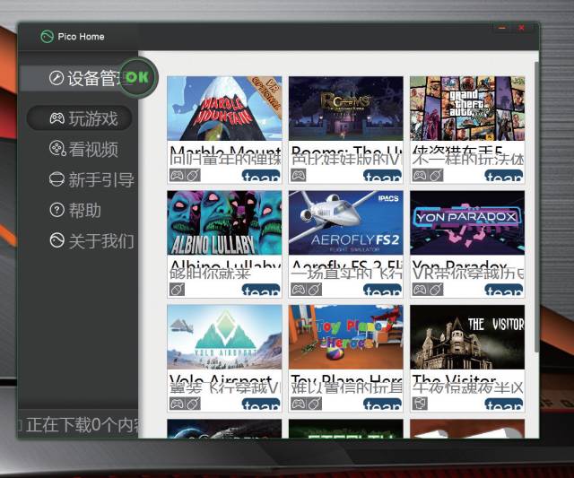Open Rooms game thumbnail
This screenshot has width=574, height=478.
pyautogui.click(x=346, y=109)
